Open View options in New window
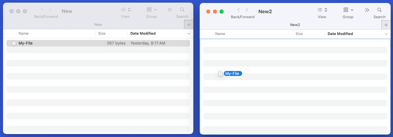This screenshot has height=137, width=393. point(125,10)
